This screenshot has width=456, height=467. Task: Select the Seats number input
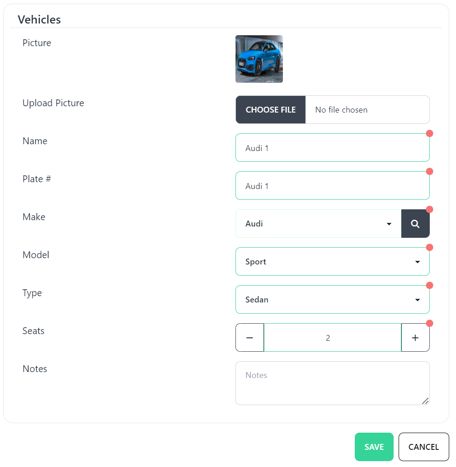pyautogui.click(x=332, y=338)
